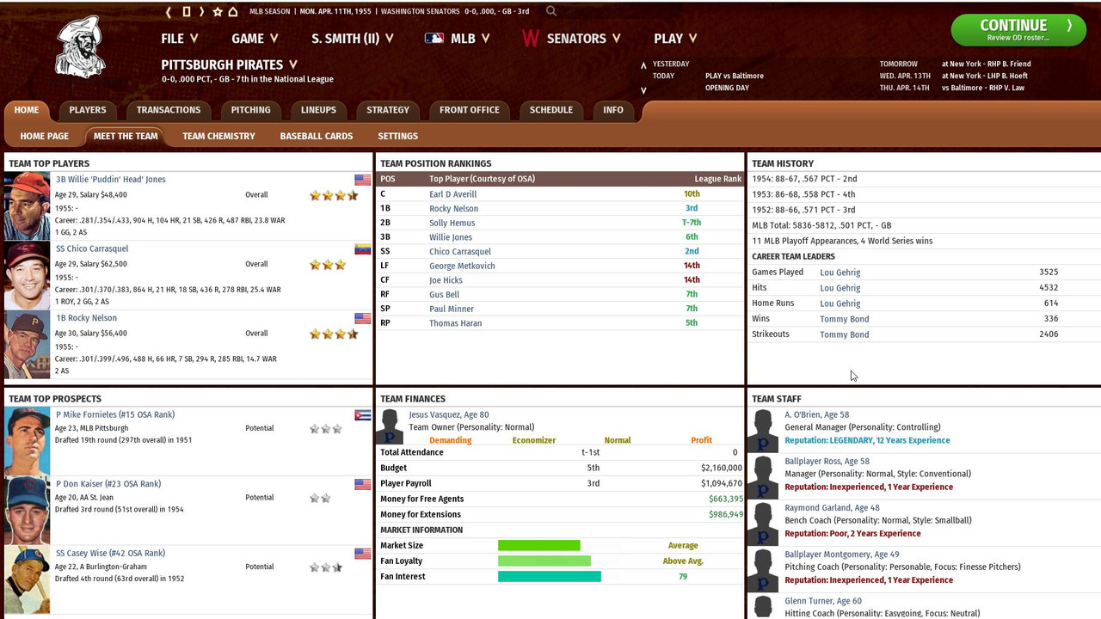
Task: Click the down arrow below the Today schedule
Action: (643, 90)
